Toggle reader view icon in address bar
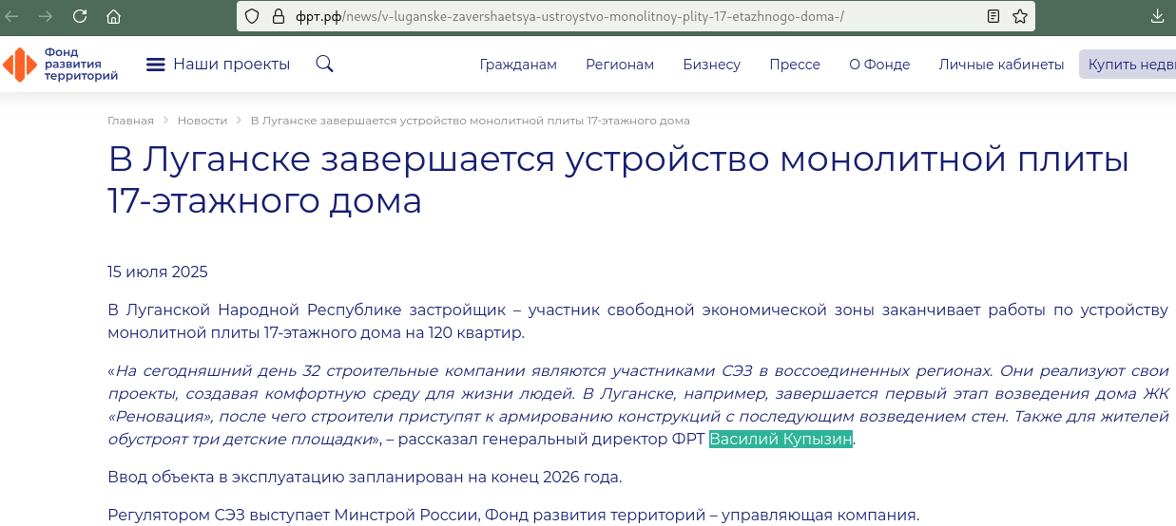 pyautogui.click(x=993, y=16)
